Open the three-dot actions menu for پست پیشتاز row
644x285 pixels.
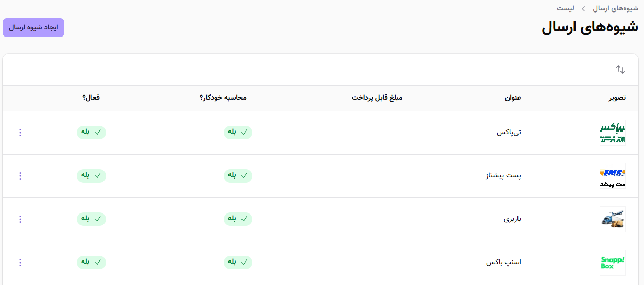click(20, 176)
